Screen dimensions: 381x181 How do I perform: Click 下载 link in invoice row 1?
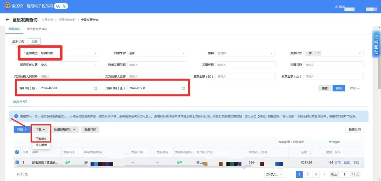click(x=356, y=162)
